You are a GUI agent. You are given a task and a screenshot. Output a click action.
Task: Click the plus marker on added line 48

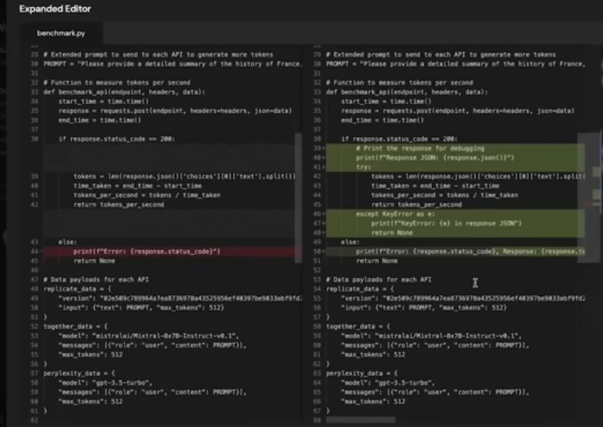click(324, 233)
